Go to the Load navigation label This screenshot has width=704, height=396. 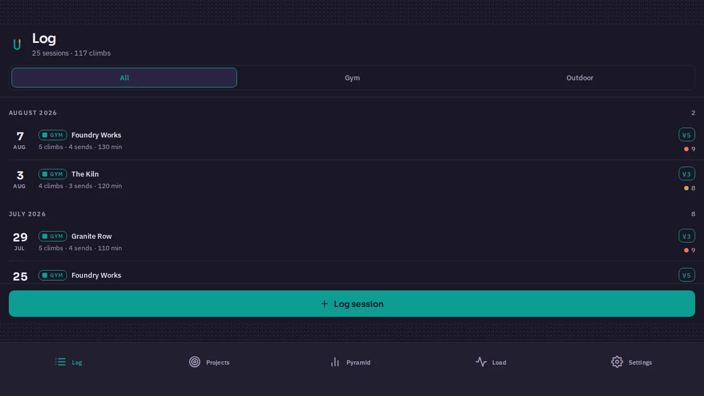499,362
